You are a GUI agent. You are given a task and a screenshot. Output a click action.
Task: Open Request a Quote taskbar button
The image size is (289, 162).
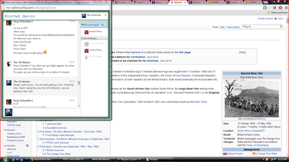131,159
